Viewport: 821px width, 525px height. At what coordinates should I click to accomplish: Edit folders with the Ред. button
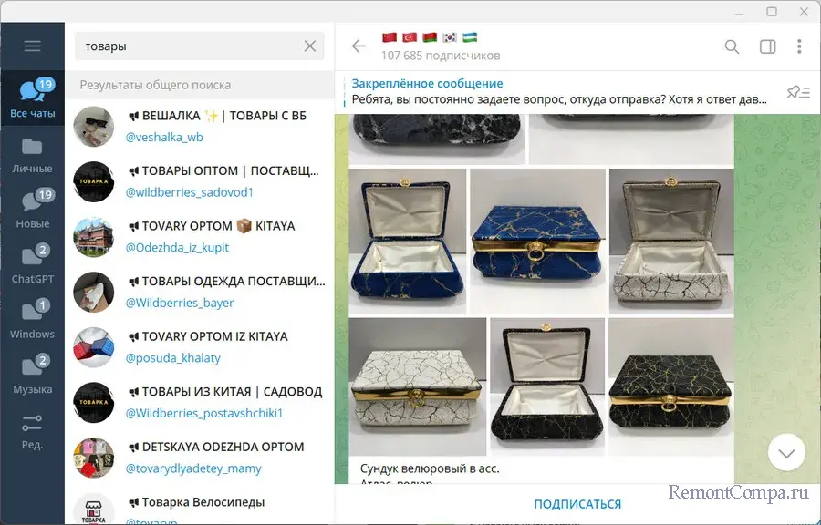coord(32,430)
